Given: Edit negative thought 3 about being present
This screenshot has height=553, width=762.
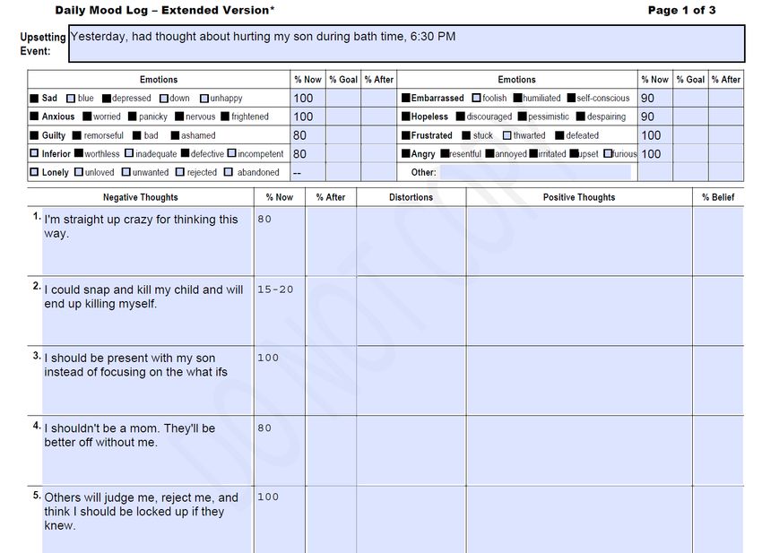Looking at the screenshot, I should (x=147, y=381).
